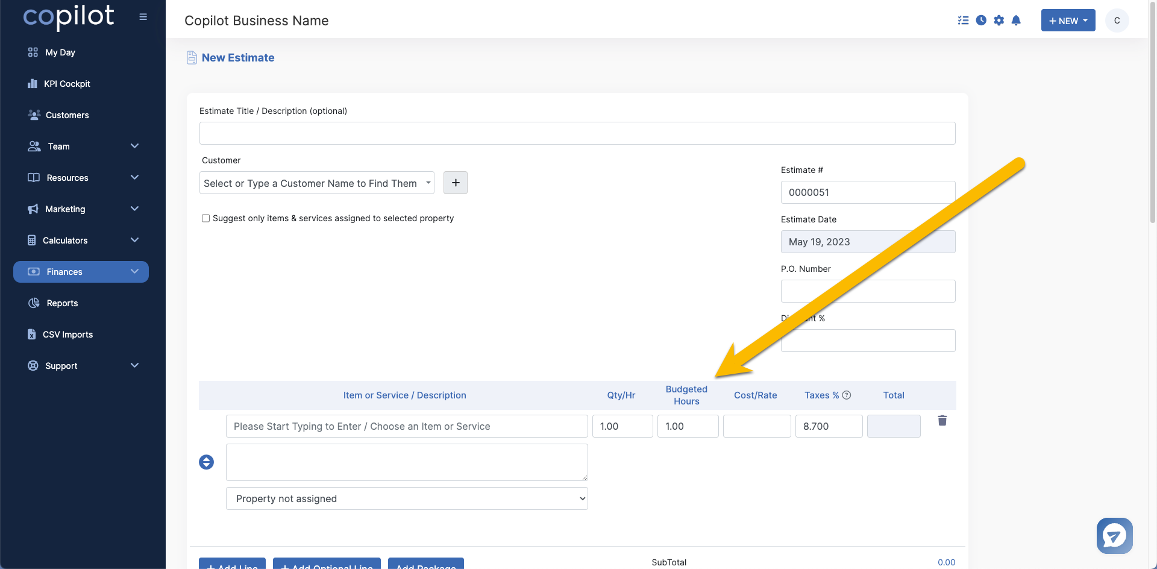Click the Cost/Rate field
1157x569 pixels.
757,426
